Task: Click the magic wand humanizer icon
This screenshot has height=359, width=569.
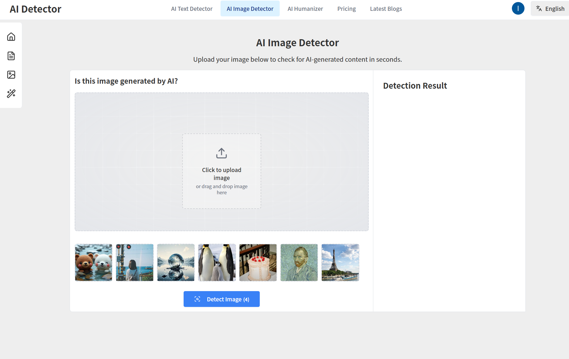Action: tap(11, 94)
